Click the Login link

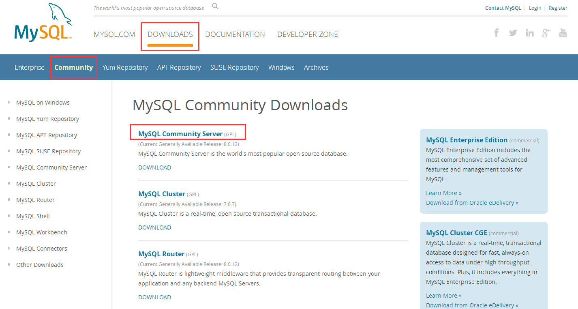coord(535,8)
